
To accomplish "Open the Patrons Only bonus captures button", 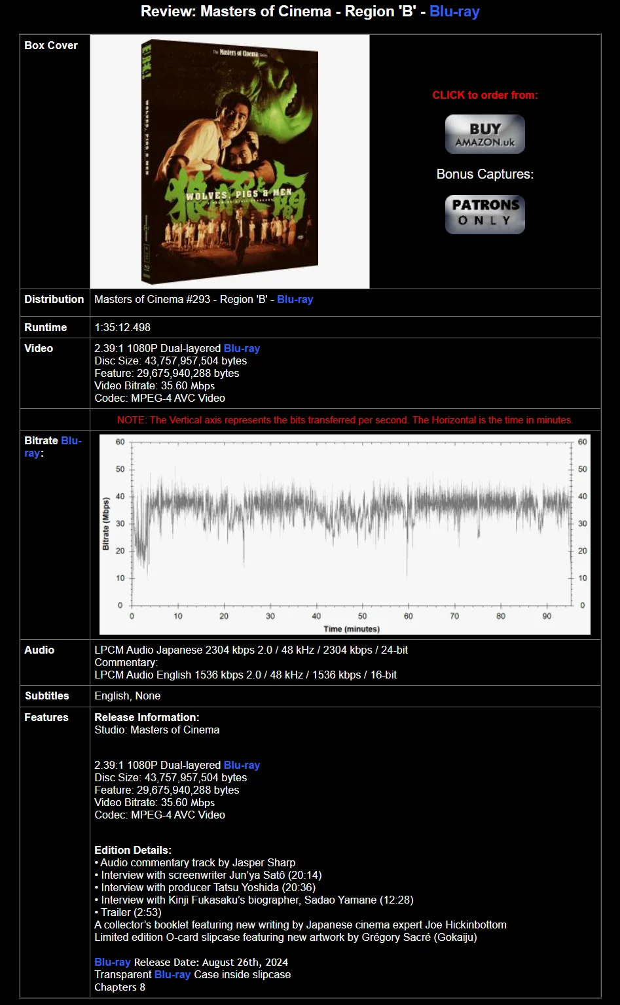I will point(485,214).
